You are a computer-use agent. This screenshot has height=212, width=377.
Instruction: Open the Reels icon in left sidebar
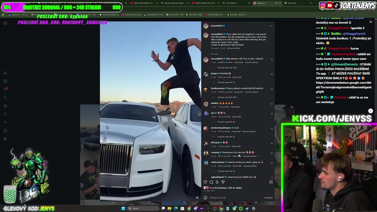click(x=5, y=81)
